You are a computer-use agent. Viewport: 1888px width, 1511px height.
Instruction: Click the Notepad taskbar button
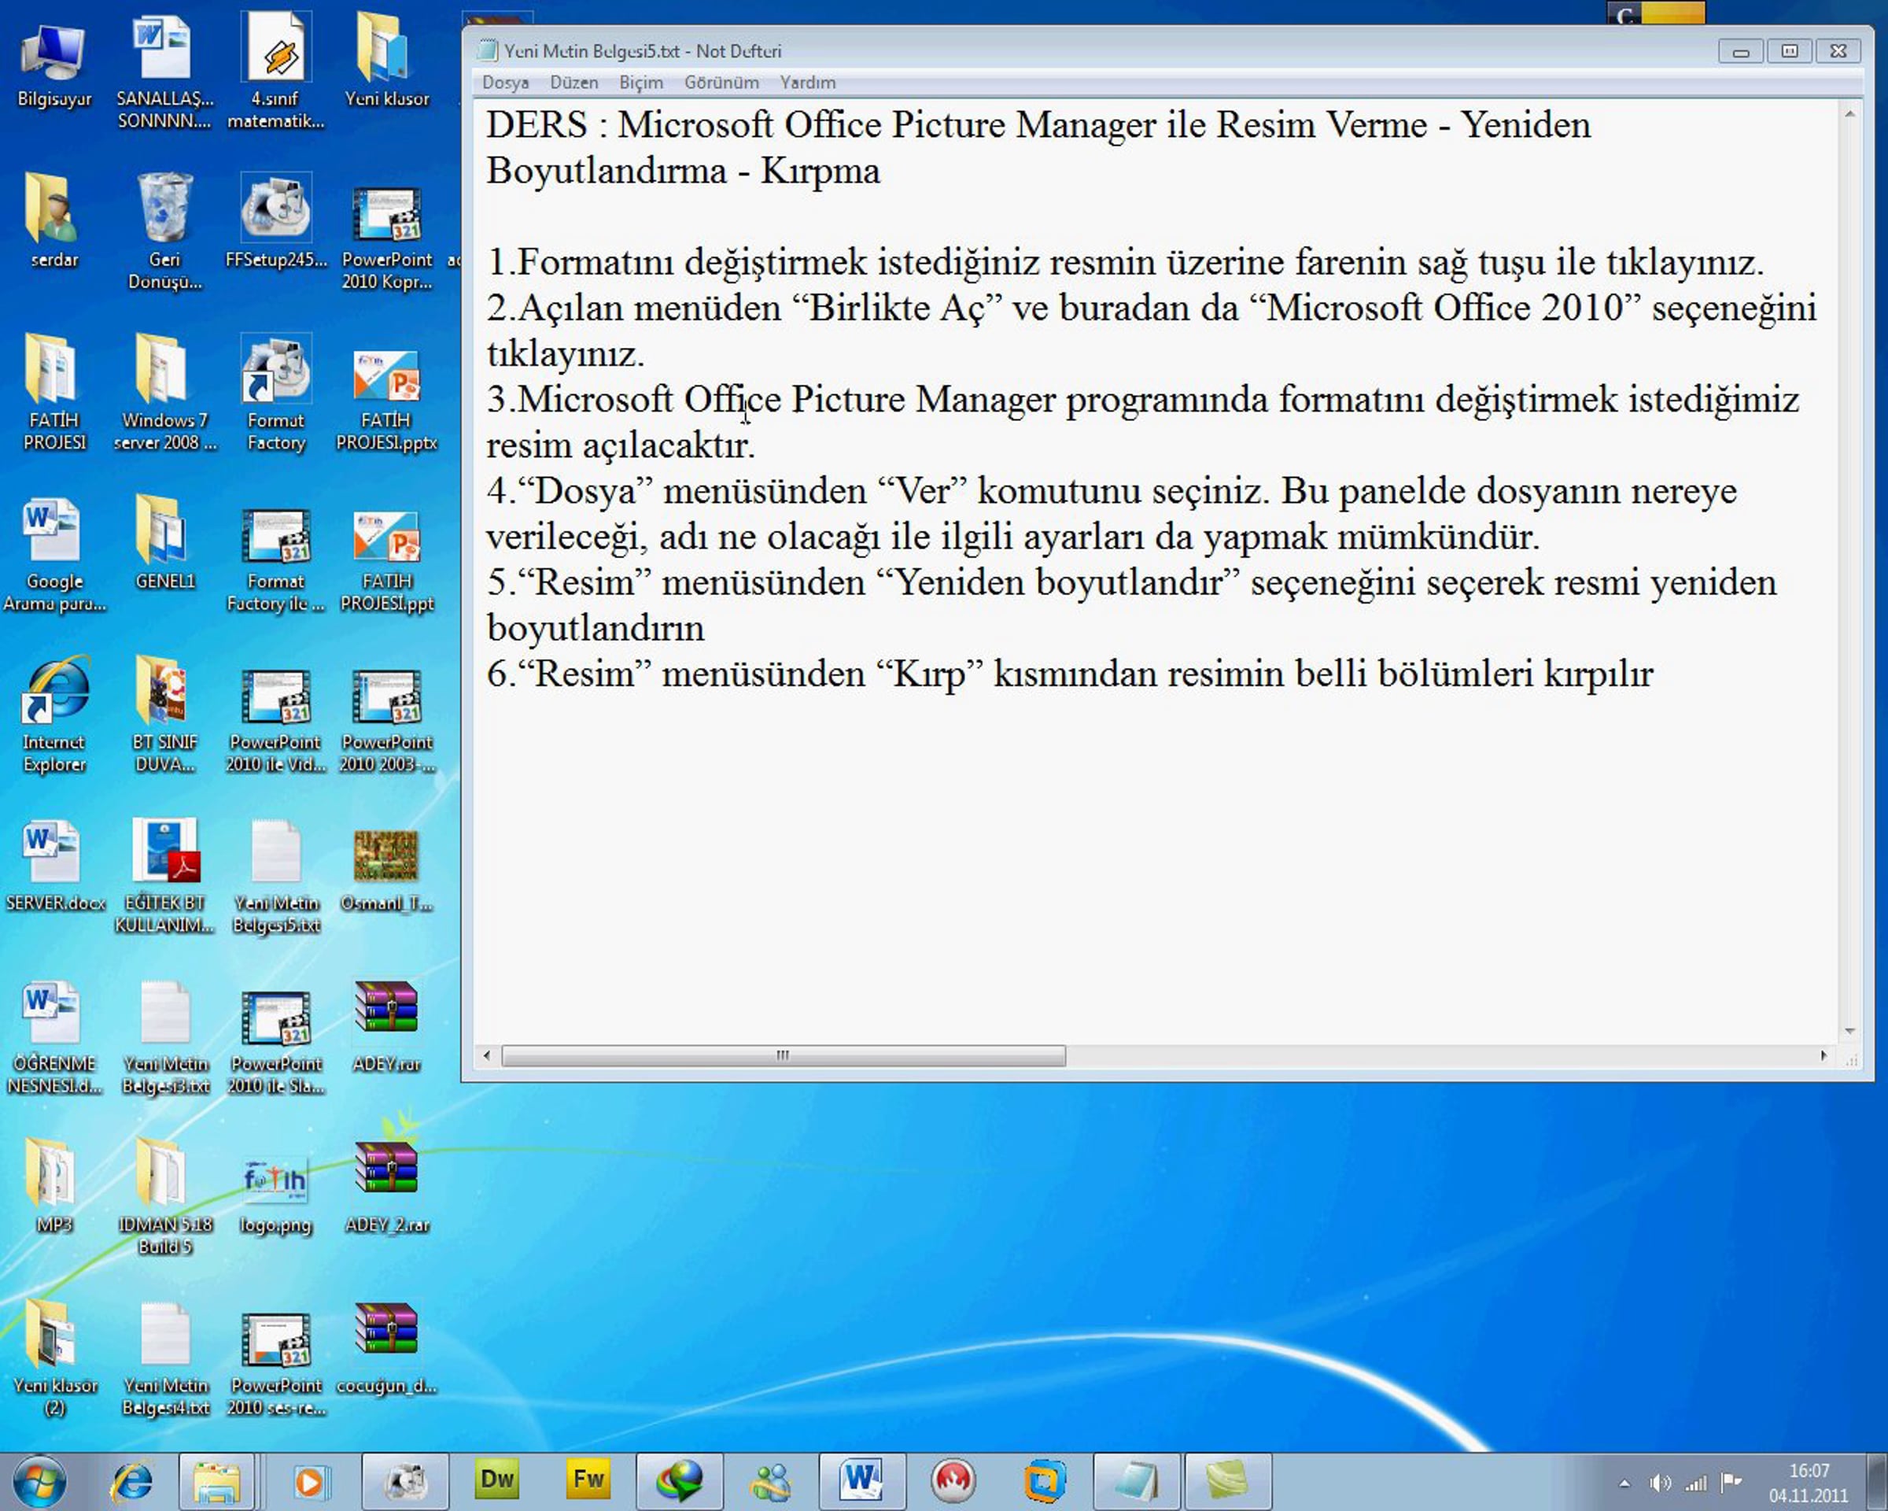1136,1481
